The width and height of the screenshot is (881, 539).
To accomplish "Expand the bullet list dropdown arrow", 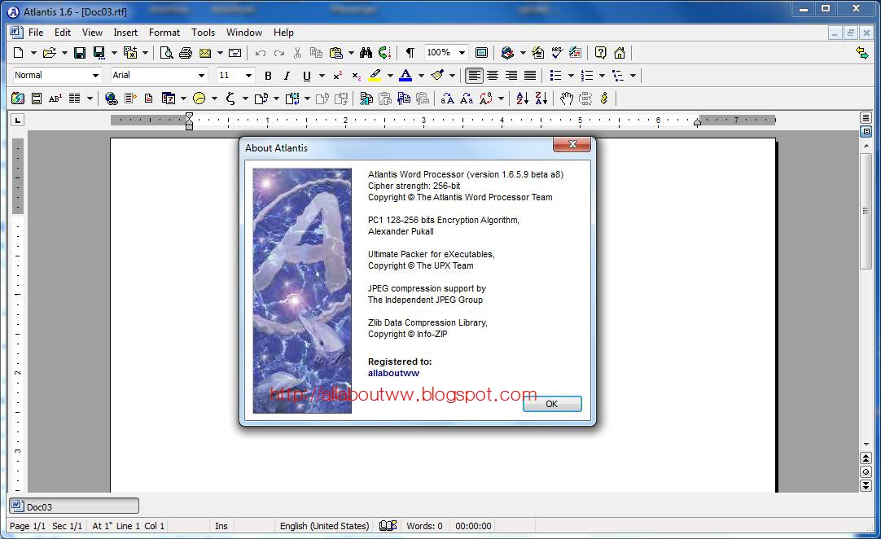I will click(571, 76).
